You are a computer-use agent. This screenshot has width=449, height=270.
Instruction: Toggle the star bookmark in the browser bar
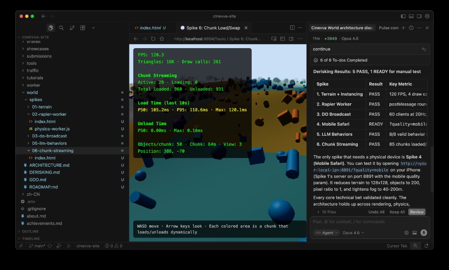[162, 38]
